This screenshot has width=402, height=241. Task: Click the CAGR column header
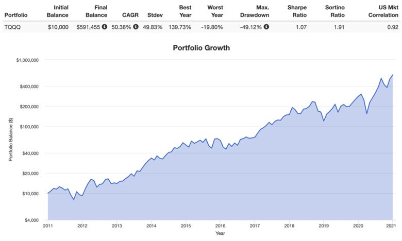tap(130, 15)
